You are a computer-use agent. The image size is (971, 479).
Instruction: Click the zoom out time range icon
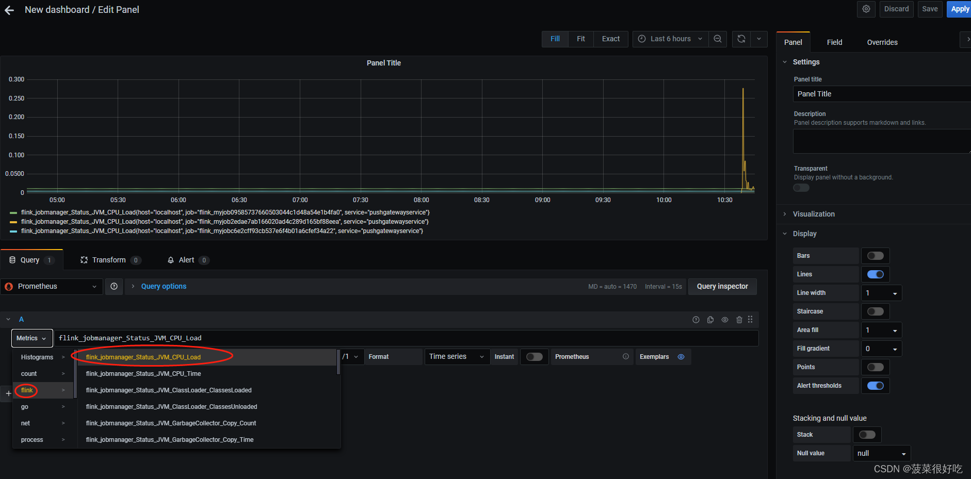click(x=718, y=39)
